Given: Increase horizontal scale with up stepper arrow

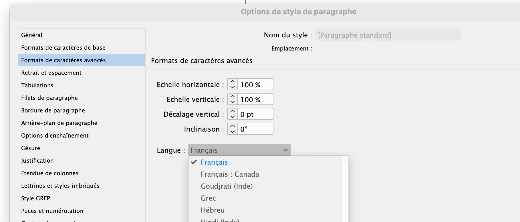Looking at the screenshot, I should 233,82.
